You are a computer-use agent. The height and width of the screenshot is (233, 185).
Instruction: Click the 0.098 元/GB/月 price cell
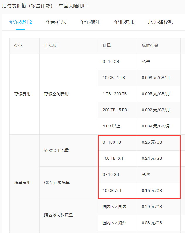click(156, 78)
